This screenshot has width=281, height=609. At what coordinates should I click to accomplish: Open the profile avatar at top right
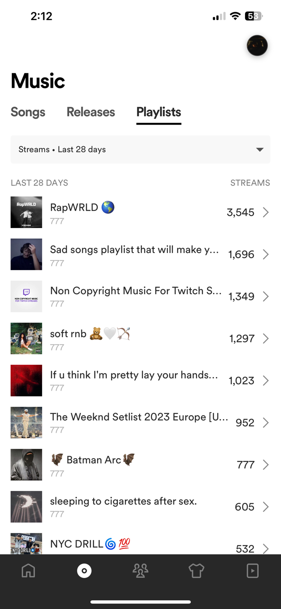[x=257, y=46]
